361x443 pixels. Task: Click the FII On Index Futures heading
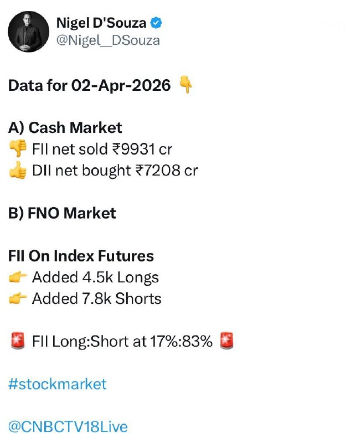81,256
